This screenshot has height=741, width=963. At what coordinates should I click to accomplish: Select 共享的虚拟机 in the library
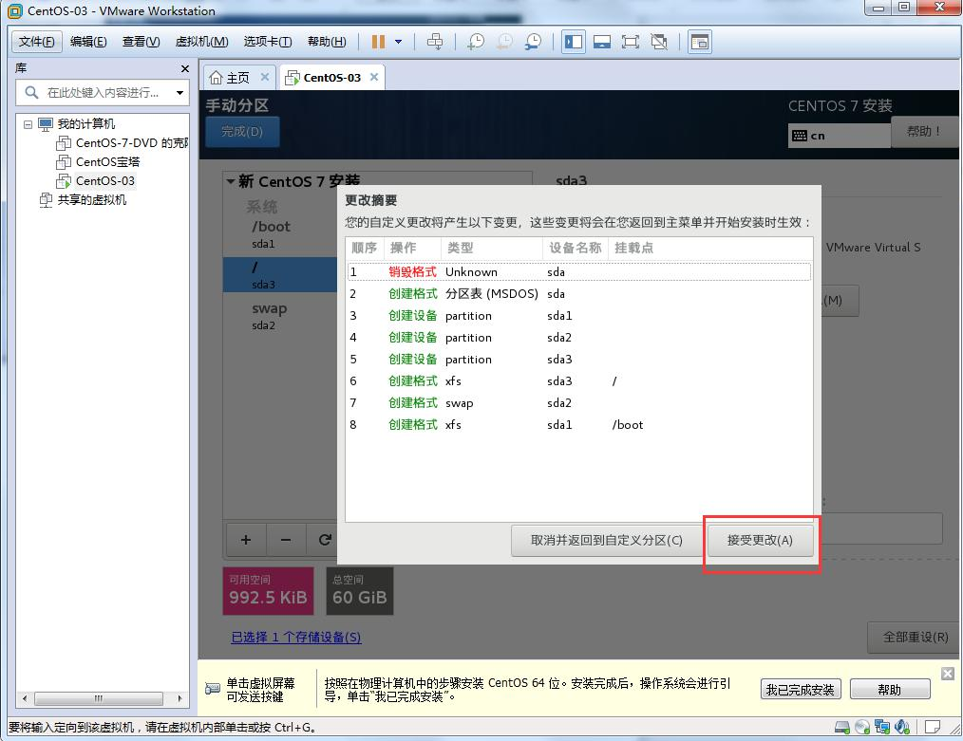pyautogui.click(x=83, y=200)
